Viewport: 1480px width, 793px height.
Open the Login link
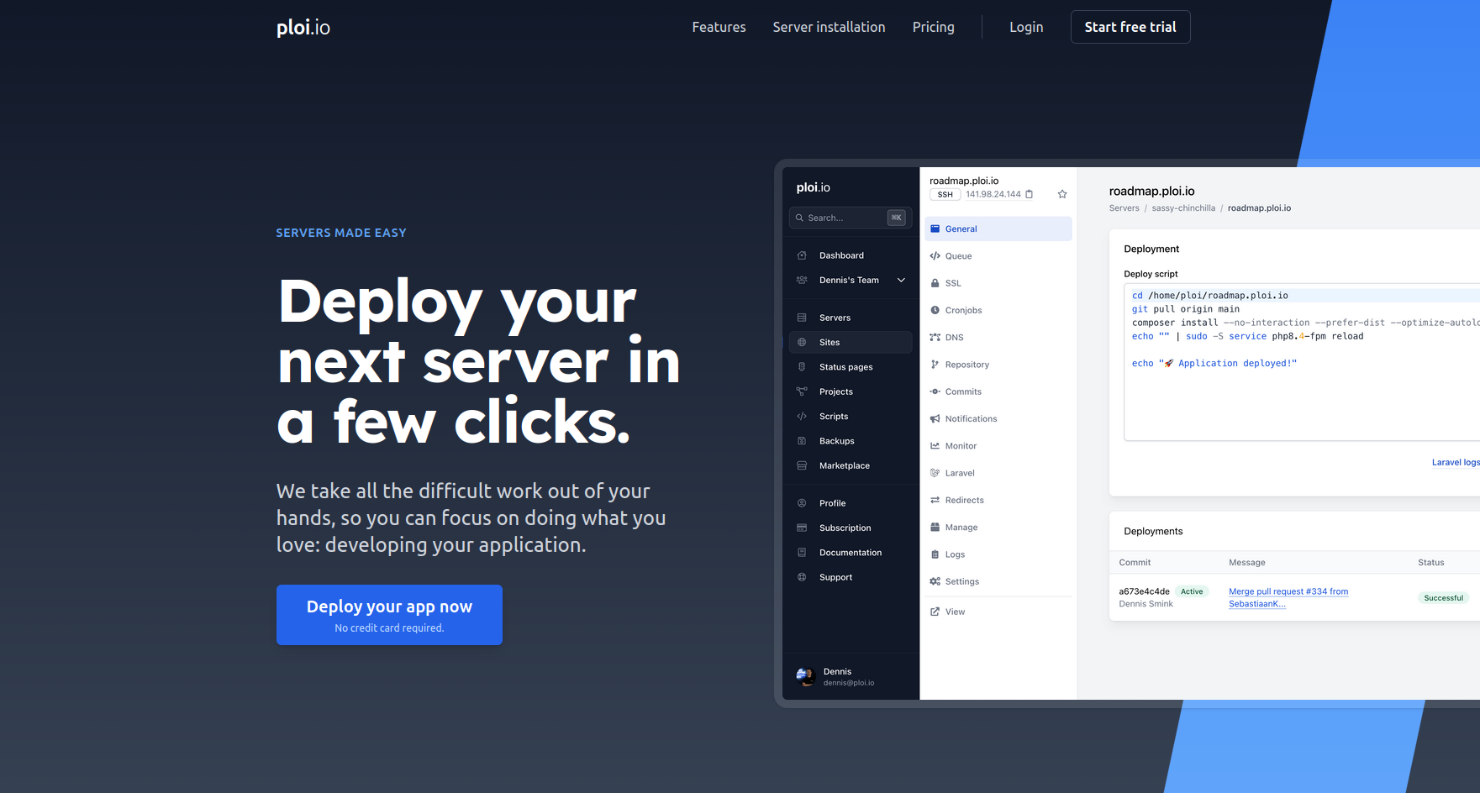point(1026,27)
